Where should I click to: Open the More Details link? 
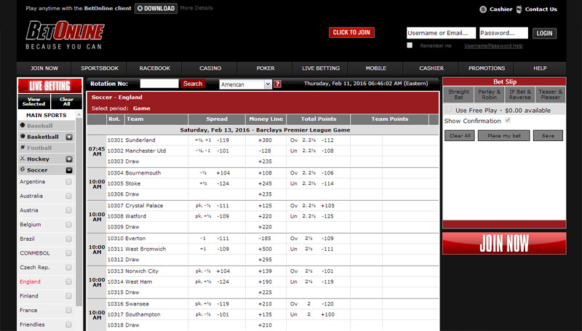pyautogui.click(x=196, y=8)
